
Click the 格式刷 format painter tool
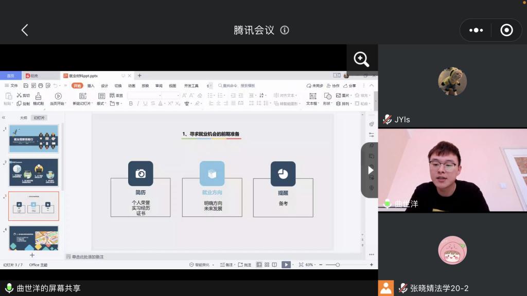coord(38,99)
